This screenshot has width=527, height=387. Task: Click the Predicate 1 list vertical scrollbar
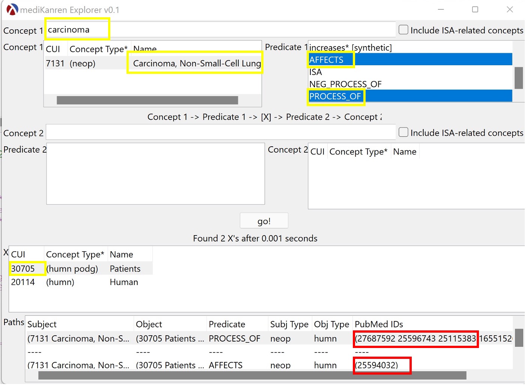tap(518, 78)
